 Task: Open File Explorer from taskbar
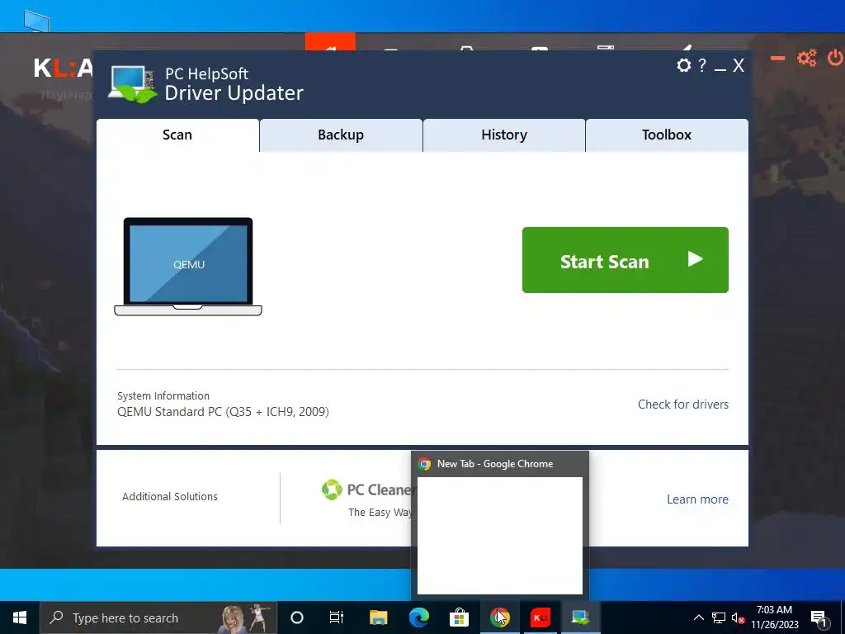378,617
